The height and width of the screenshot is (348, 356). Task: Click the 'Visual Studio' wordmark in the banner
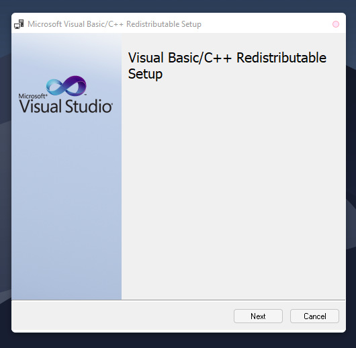point(65,106)
